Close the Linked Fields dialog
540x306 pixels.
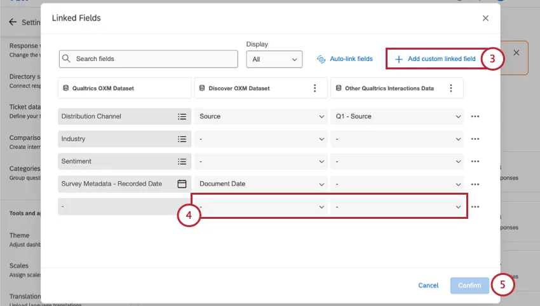[485, 18]
